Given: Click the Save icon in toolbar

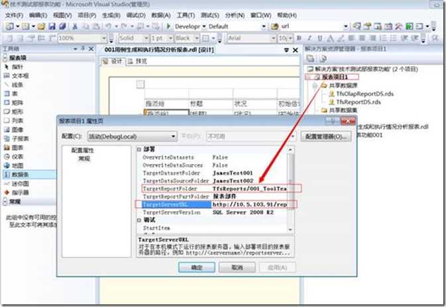Looking at the screenshot, I should pyautogui.click(x=52, y=26).
